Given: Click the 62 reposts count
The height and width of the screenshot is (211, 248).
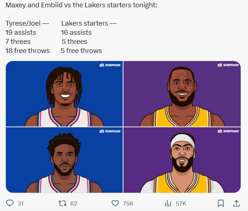Looking at the screenshot, I should (74, 203).
